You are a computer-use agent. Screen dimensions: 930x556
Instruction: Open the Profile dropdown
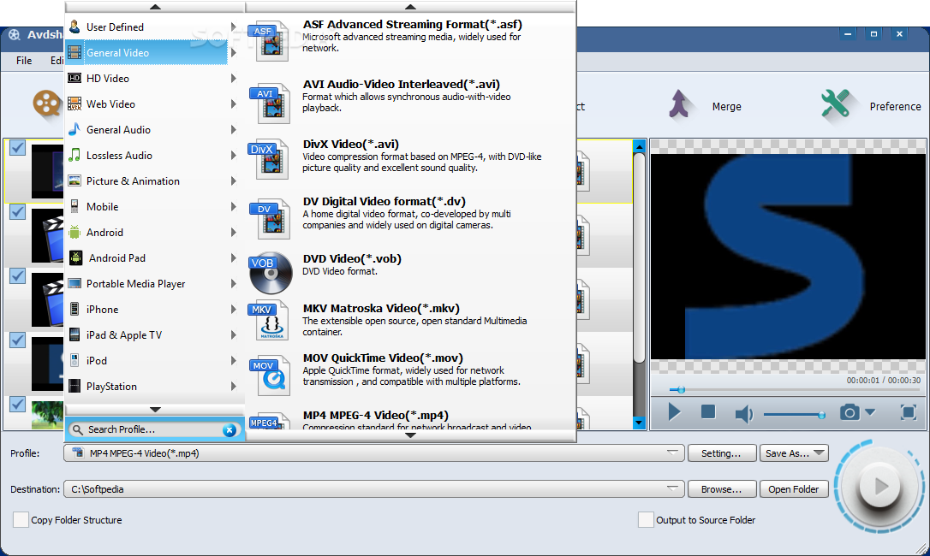point(672,452)
